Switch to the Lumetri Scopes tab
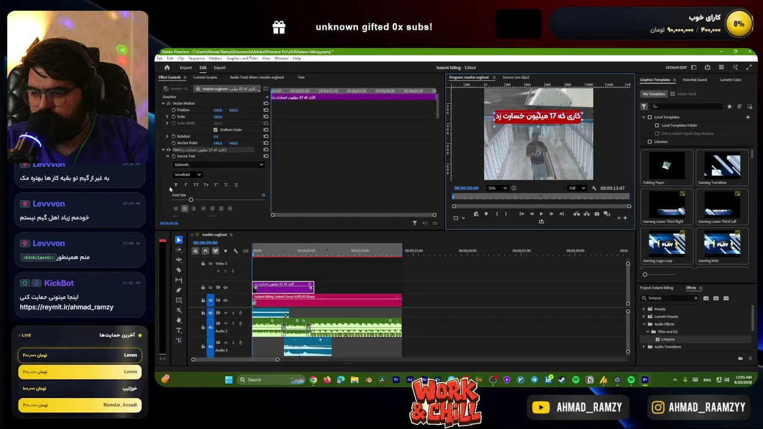 (x=205, y=77)
